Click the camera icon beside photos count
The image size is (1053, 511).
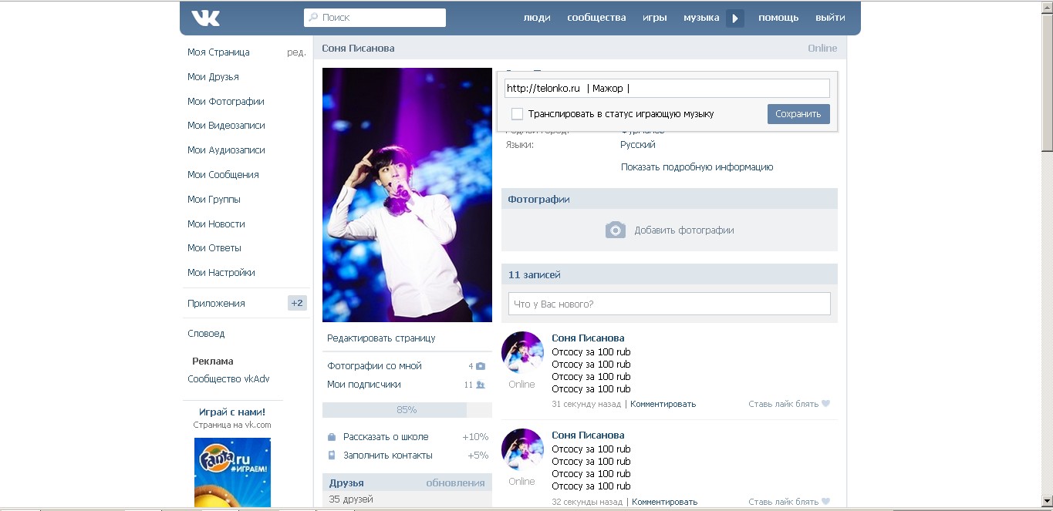point(481,366)
